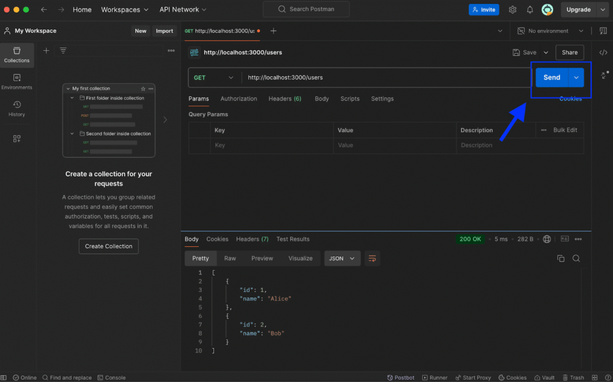Open the History sidebar panel

pos(17,109)
